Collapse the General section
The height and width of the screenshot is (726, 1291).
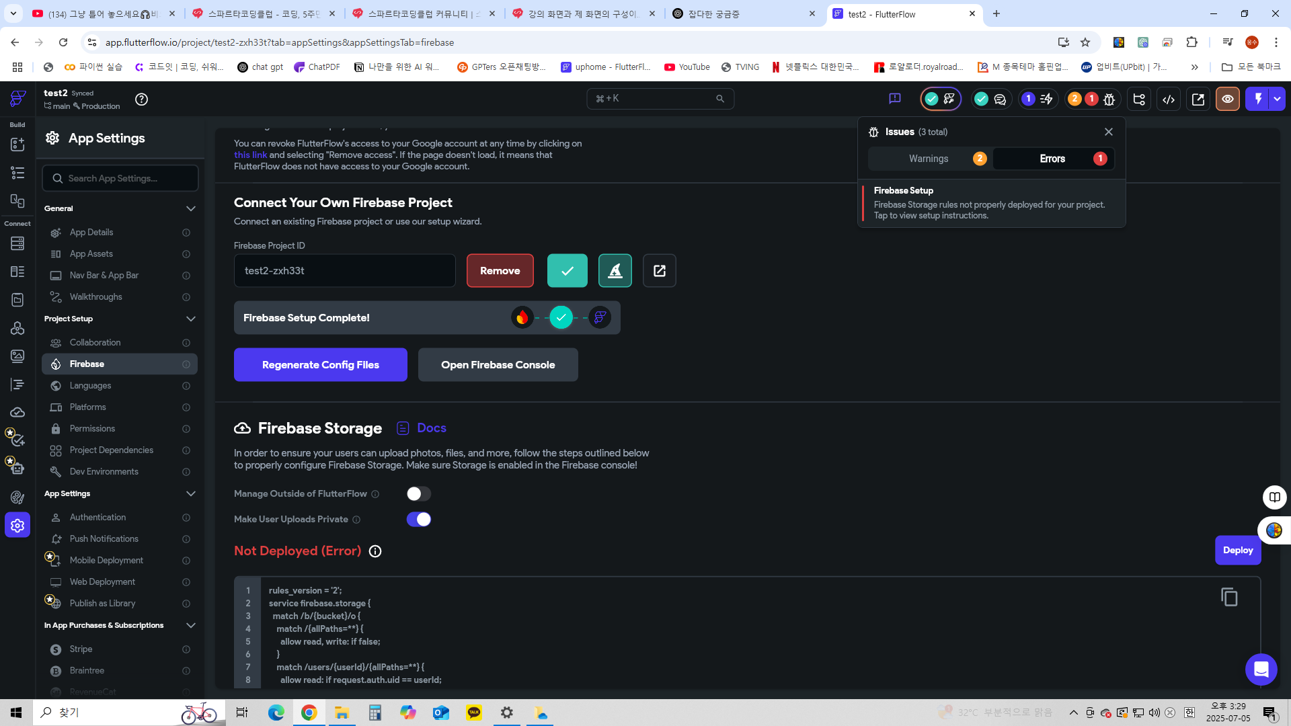click(191, 208)
